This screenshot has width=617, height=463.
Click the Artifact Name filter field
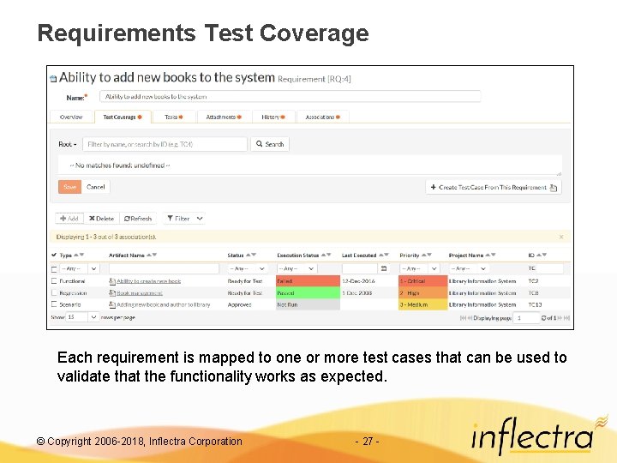164,268
